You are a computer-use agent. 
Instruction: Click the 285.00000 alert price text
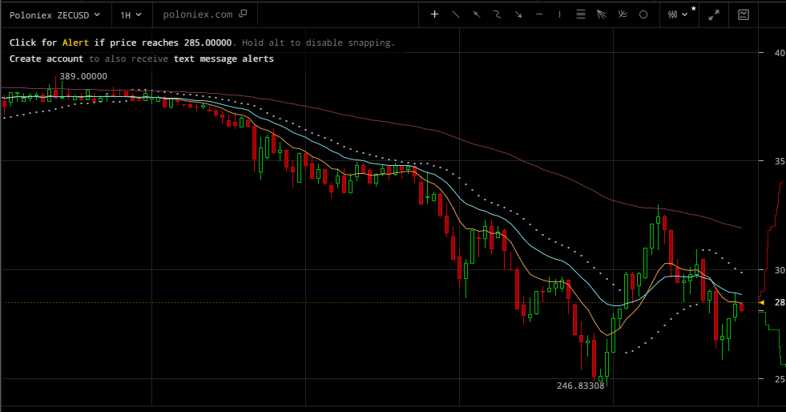click(208, 42)
